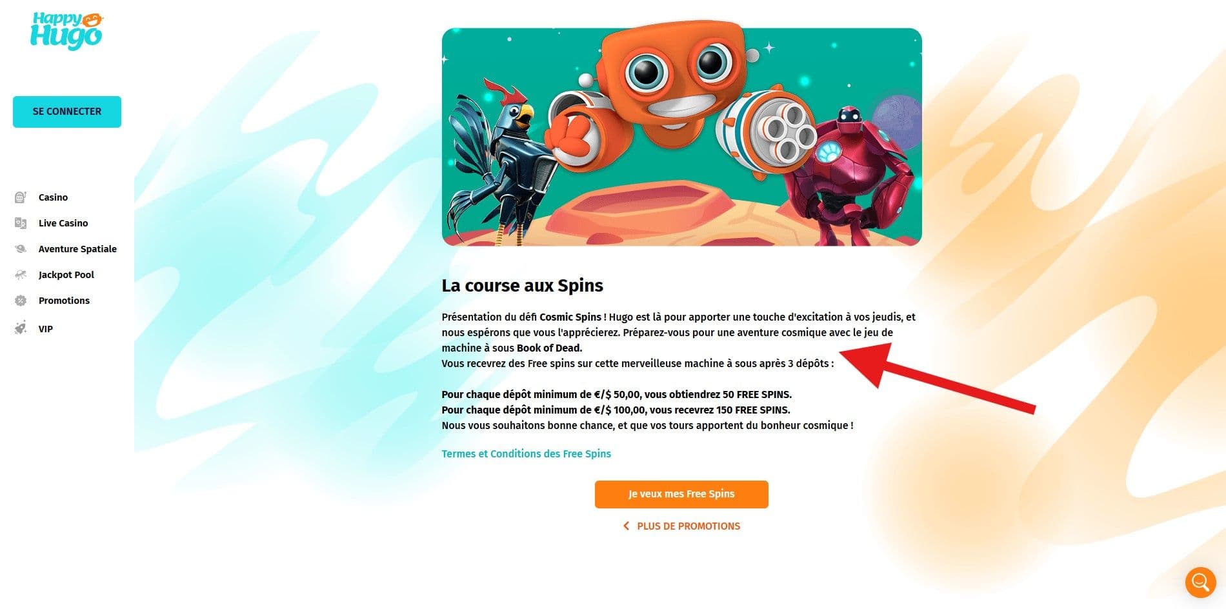Click the Promotions badge icon

click(x=21, y=301)
